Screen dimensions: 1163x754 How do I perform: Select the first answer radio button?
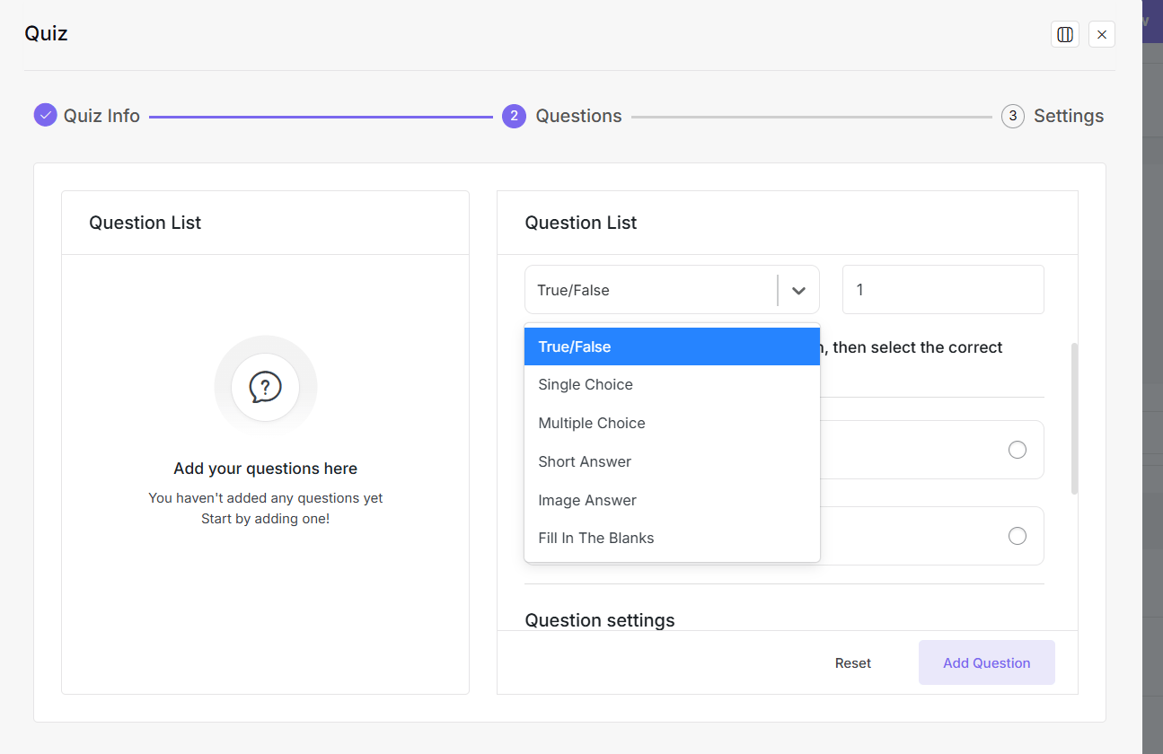coord(1017,449)
